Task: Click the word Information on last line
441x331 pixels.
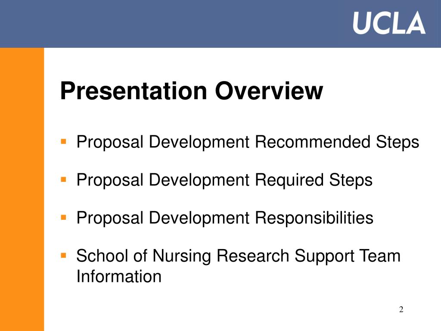Action: [119, 276]
